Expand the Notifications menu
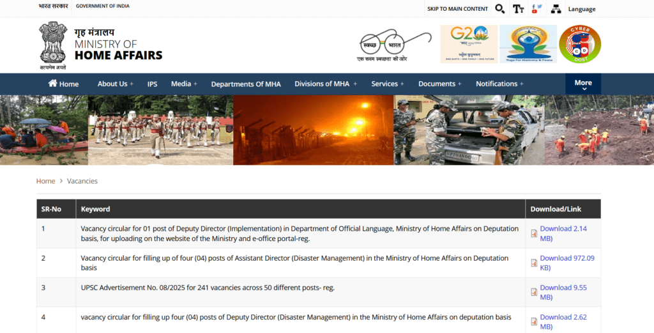Screen dimensions: 654x333 point(499,84)
